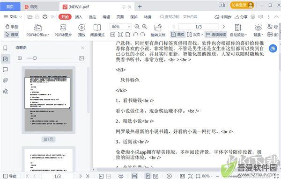The width and height of the screenshot is (281, 179).
Task: Toggle eye protection mode in status bar
Action: coord(121,176)
